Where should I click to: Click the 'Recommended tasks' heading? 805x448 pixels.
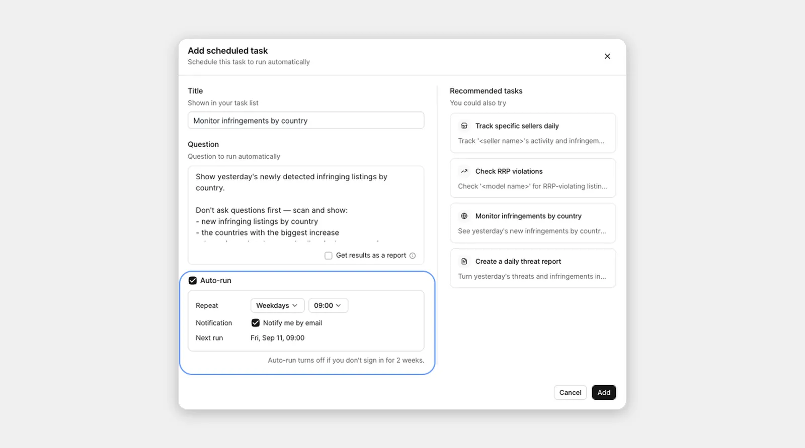[x=486, y=91]
